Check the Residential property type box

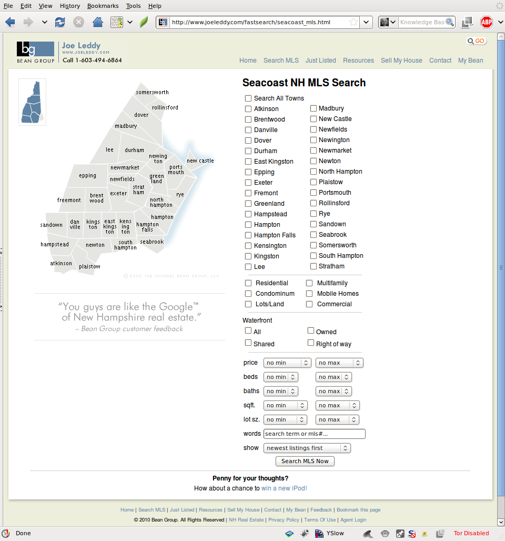click(x=248, y=283)
